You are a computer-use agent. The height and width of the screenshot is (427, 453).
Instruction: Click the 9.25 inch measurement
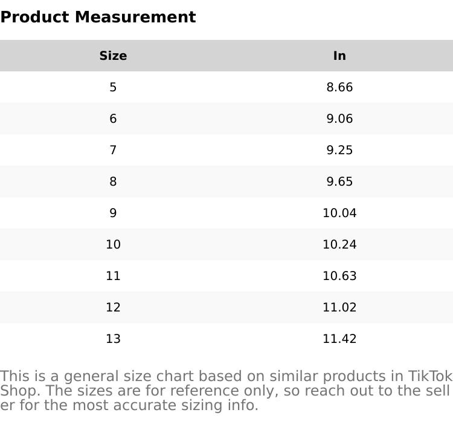[339, 150]
